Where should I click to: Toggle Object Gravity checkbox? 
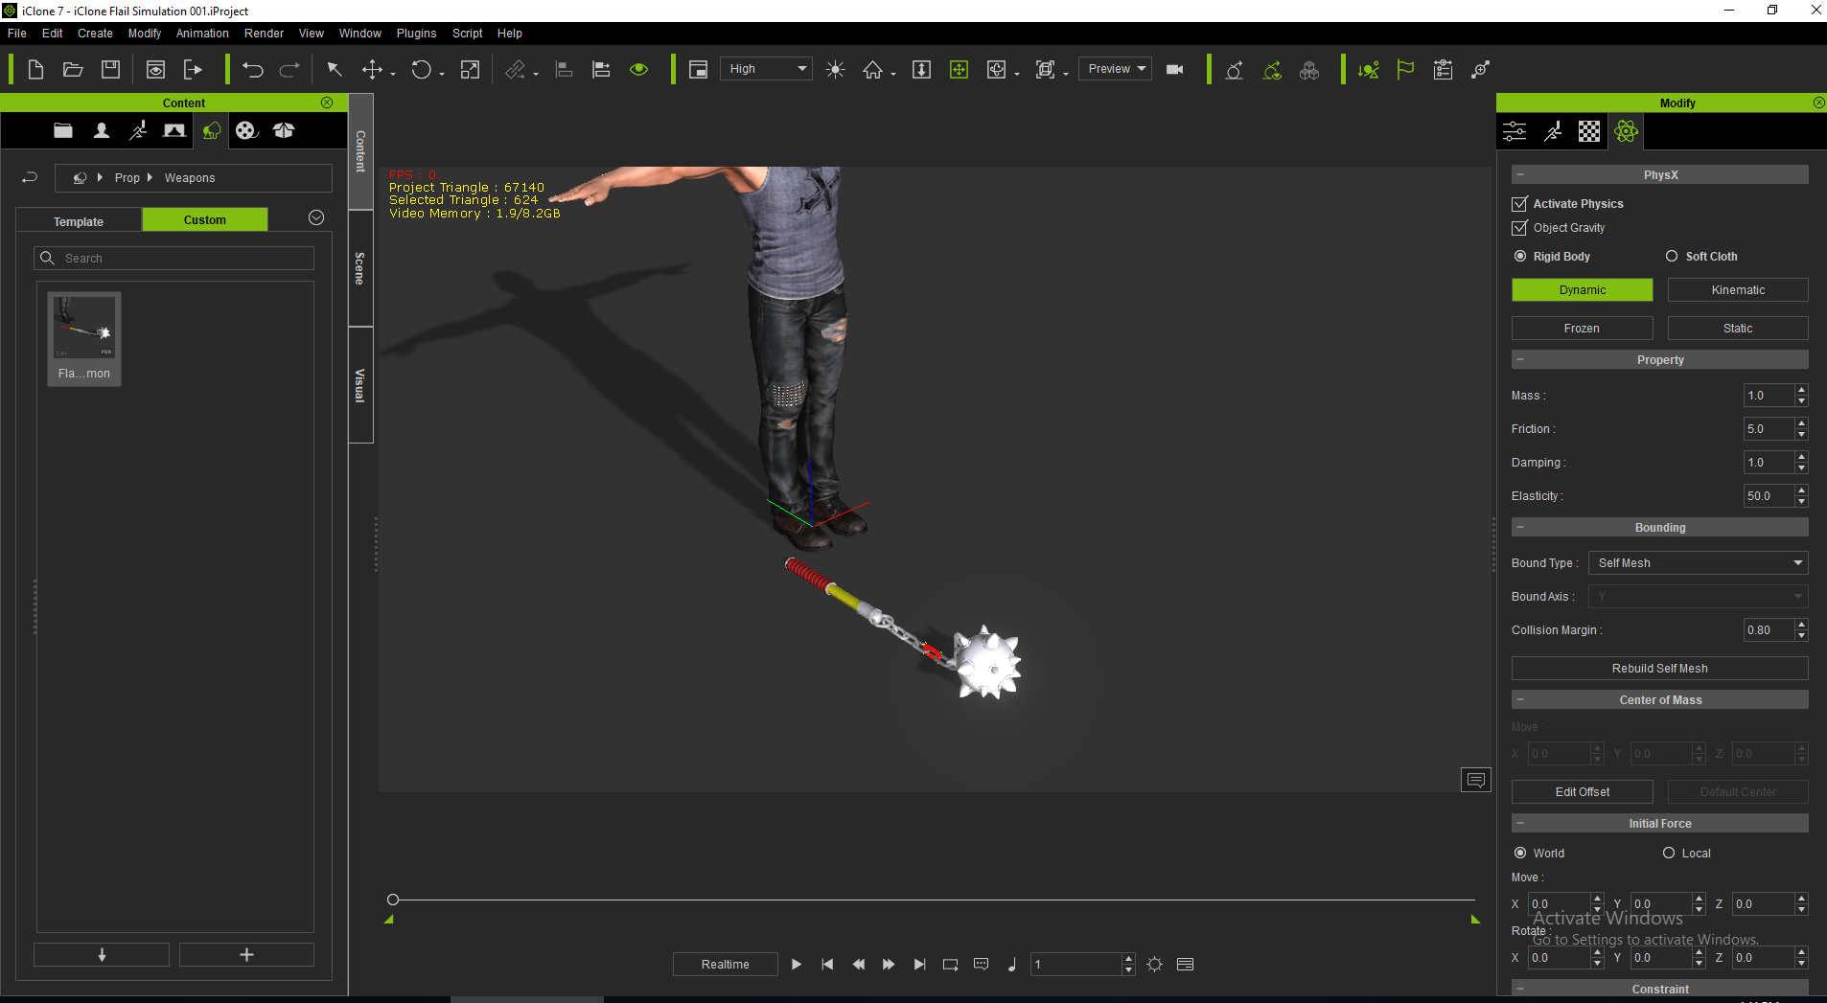click(x=1519, y=228)
